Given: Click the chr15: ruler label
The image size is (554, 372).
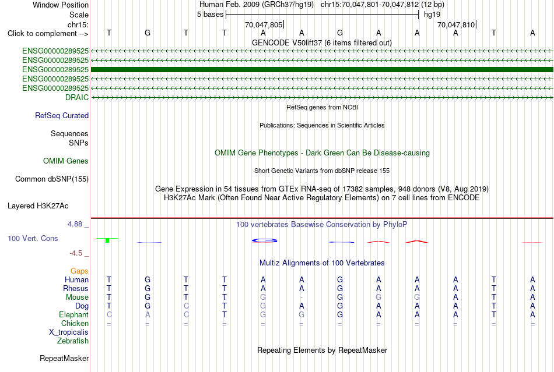Looking at the screenshot, I should [x=78, y=24].
